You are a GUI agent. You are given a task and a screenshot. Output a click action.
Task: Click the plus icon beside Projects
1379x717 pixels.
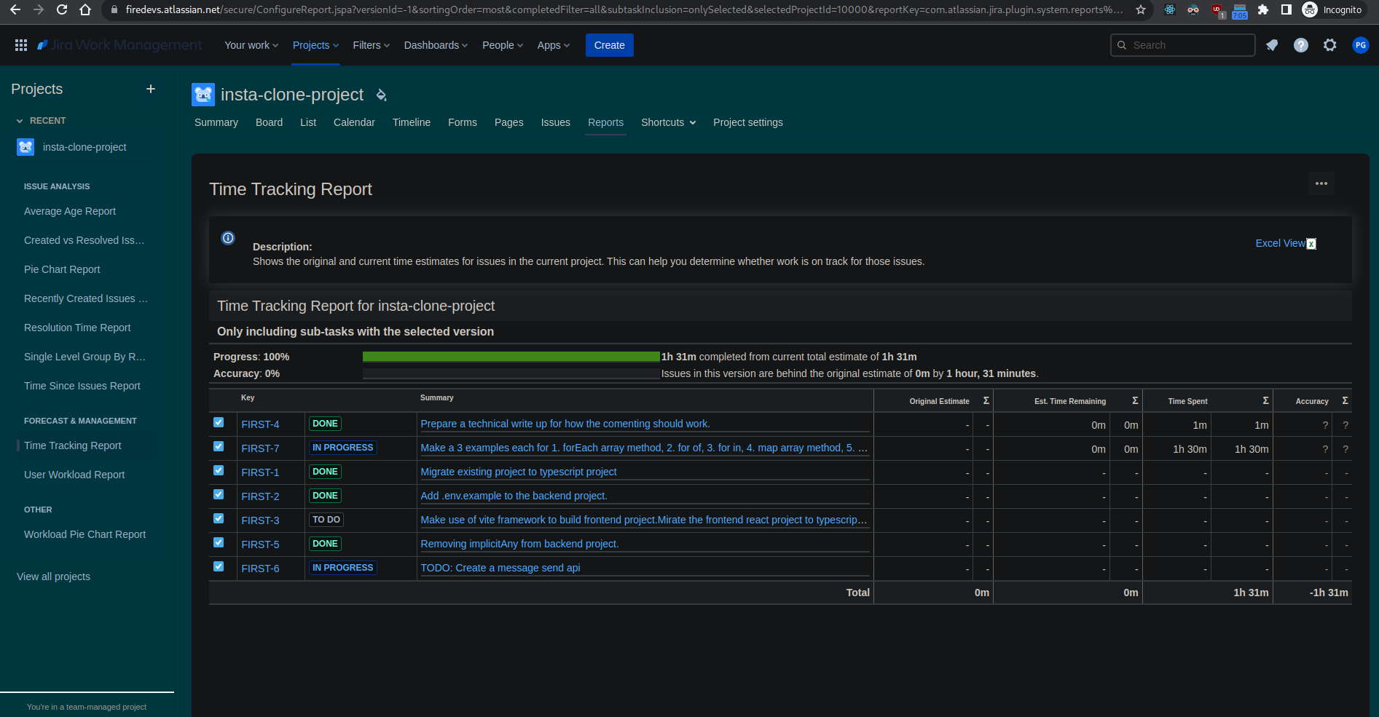coord(151,89)
